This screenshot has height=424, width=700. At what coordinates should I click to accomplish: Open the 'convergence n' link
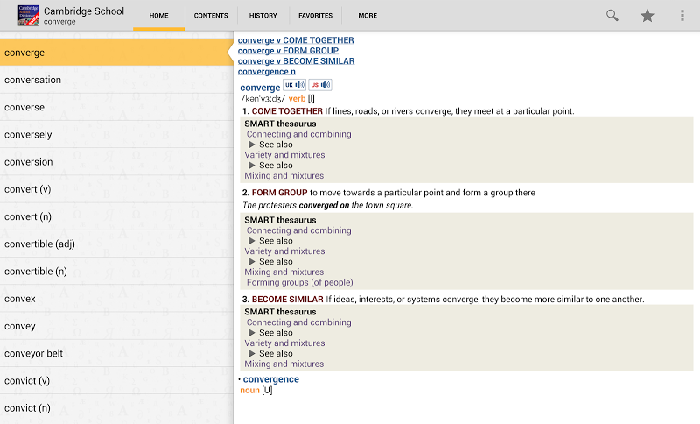[x=272, y=72]
